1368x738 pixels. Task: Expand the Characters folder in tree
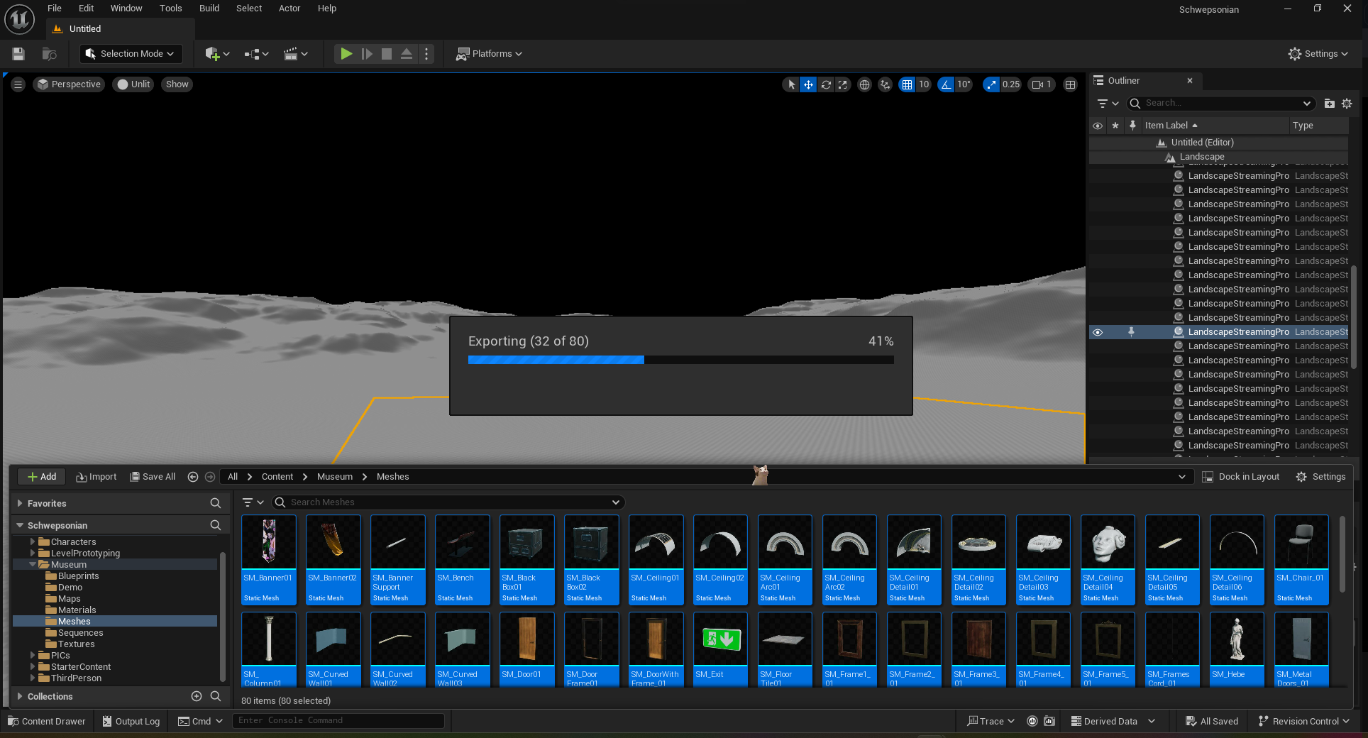click(x=33, y=541)
